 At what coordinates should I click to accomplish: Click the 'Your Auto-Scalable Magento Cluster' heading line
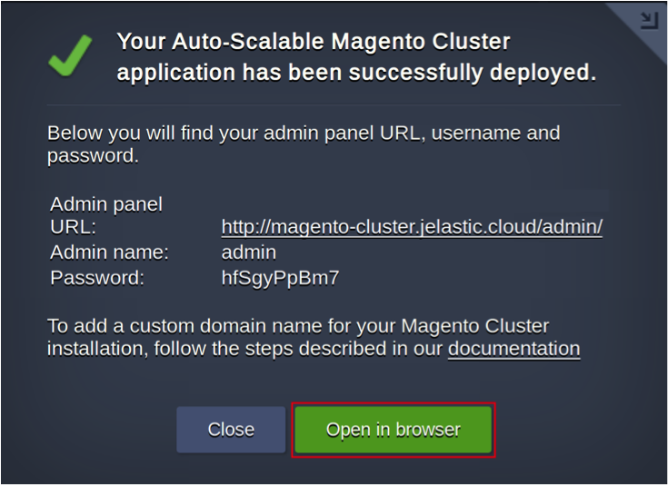[x=314, y=42]
